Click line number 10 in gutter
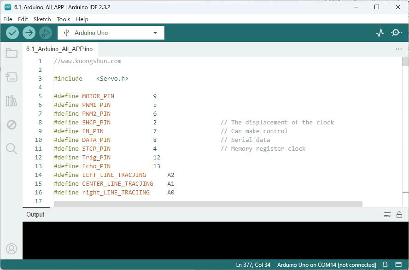The width and height of the screenshot is (409, 270). 38,140
